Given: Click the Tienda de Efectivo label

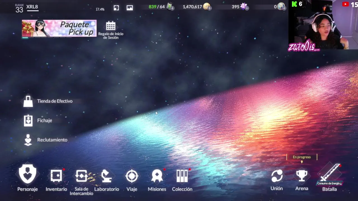Looking at the screenshot, I should (x=55, y=101).
